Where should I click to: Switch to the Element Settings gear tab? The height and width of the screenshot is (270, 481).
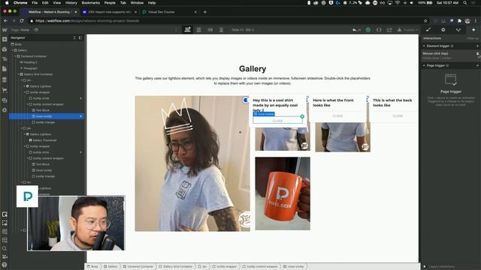(443, 30)
